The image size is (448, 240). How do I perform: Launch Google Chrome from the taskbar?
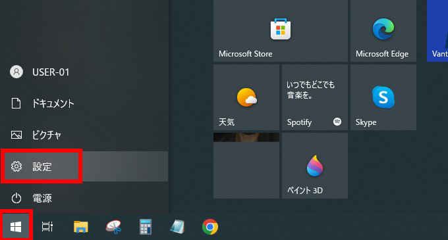pos(210,227)
